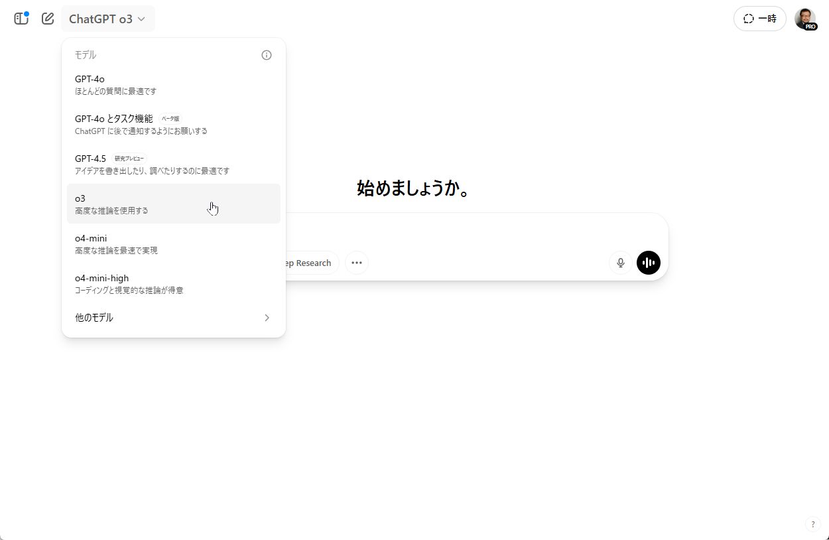Choose the o4-mini-high model
829x540 pixels.
(174, 283)
